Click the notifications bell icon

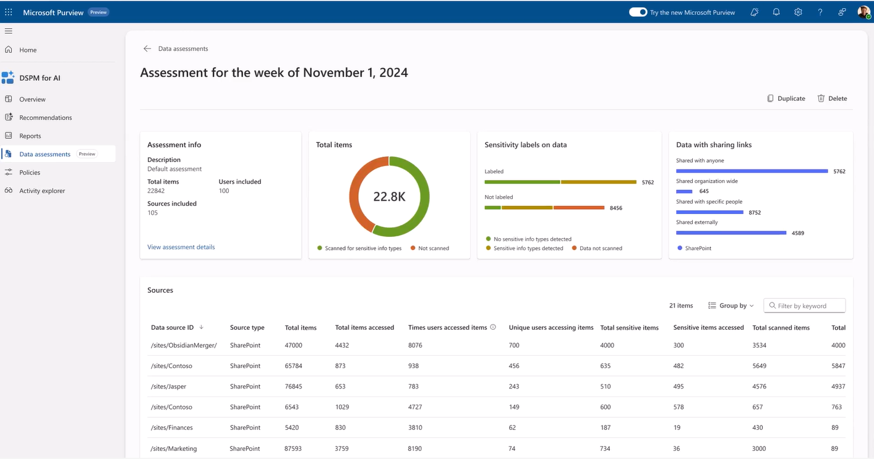(x=776, y=12)
